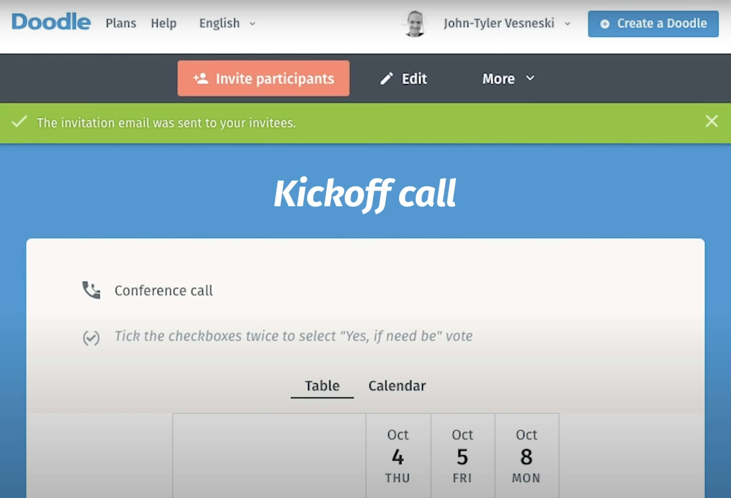This screenshot has width=731, height=498.
Task: Click the add-person icon on Invite participants
Action: tap(201, 78)
